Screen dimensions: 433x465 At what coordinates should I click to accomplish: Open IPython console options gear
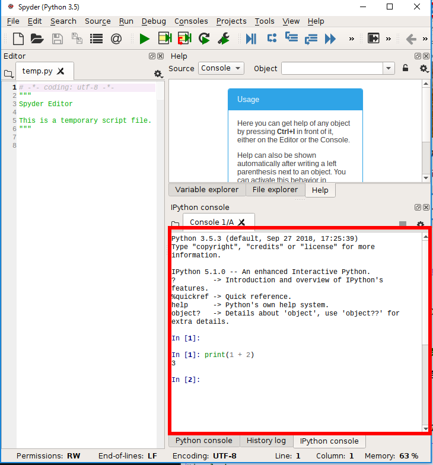tap(421, 224)
